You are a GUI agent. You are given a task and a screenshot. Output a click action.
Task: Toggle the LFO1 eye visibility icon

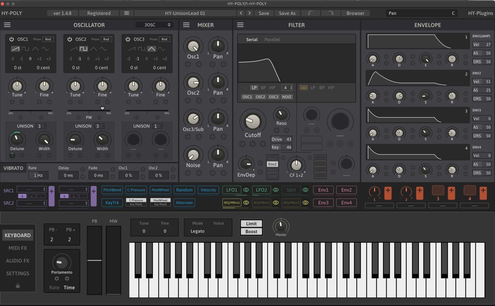click(246, 190)
